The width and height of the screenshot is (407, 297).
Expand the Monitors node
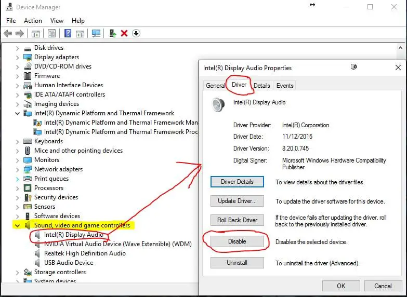[17, 160]
